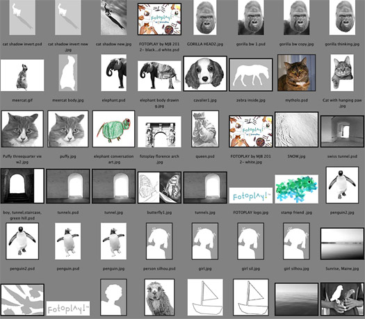
Task: Click FOTOPLAY logo.jpg file
Action: [251, 195]
